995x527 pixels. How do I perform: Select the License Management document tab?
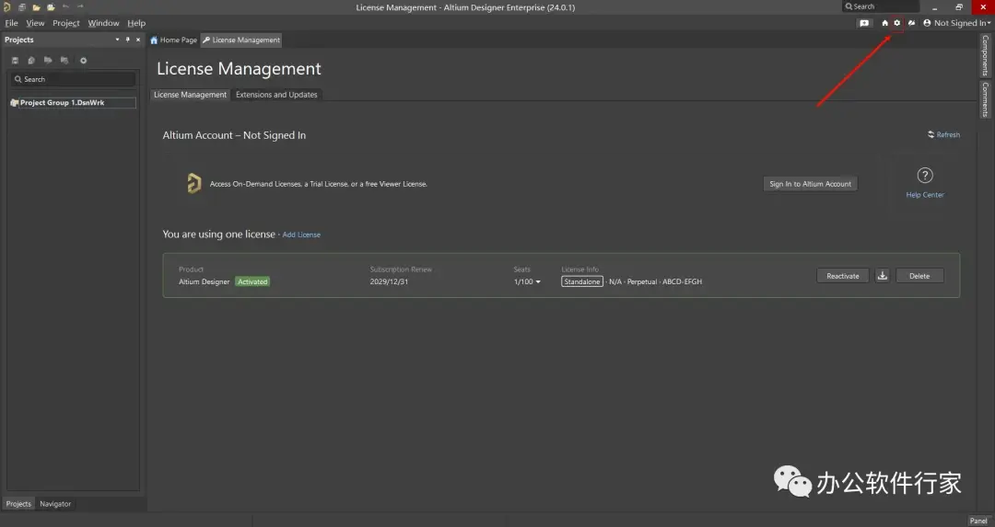pyautogui.click(x=241, y=40)
